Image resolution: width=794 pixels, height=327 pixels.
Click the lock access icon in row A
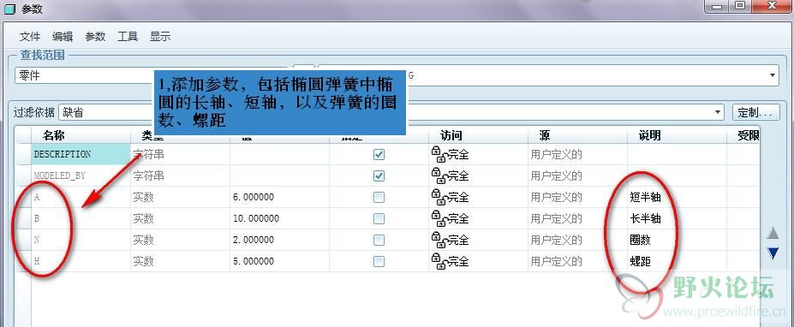click(x=439, y=198)
